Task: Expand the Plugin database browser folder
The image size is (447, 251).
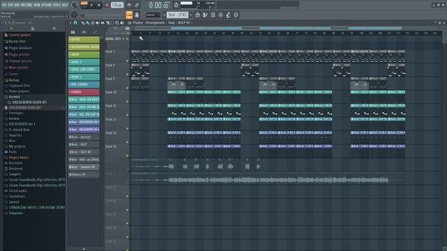Action: 20,48
